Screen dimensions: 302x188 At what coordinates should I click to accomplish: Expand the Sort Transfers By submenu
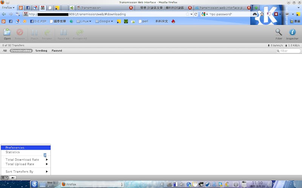26,172
